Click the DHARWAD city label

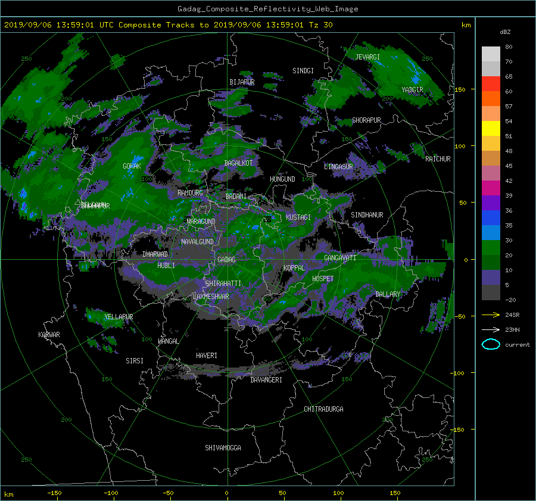(155, 254)
